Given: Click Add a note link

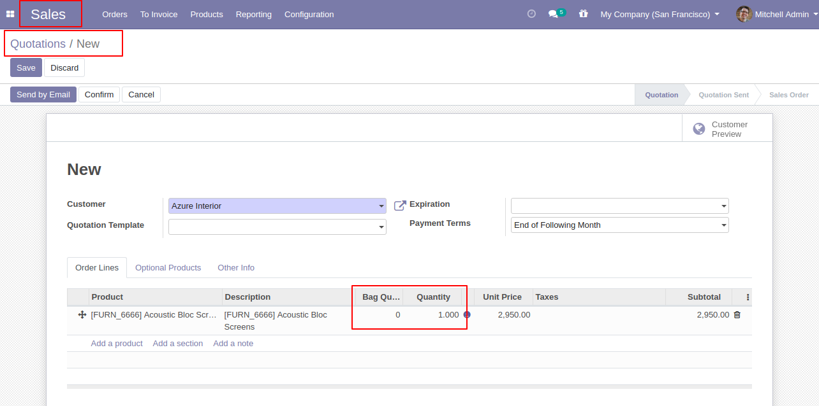Looking at the screenshot, I should 233,344.
